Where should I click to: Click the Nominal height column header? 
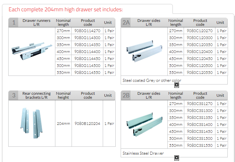[x=63, y=95]
